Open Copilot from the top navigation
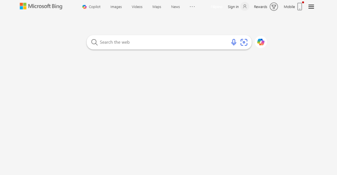The image size is (337, 175). [91, 7]
